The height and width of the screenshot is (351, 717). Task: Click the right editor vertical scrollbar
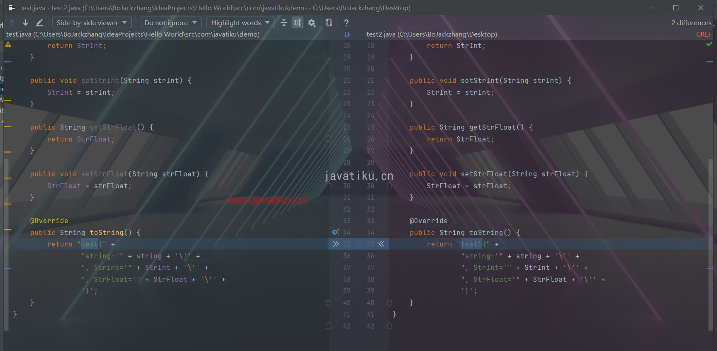(x=710, y=242)
